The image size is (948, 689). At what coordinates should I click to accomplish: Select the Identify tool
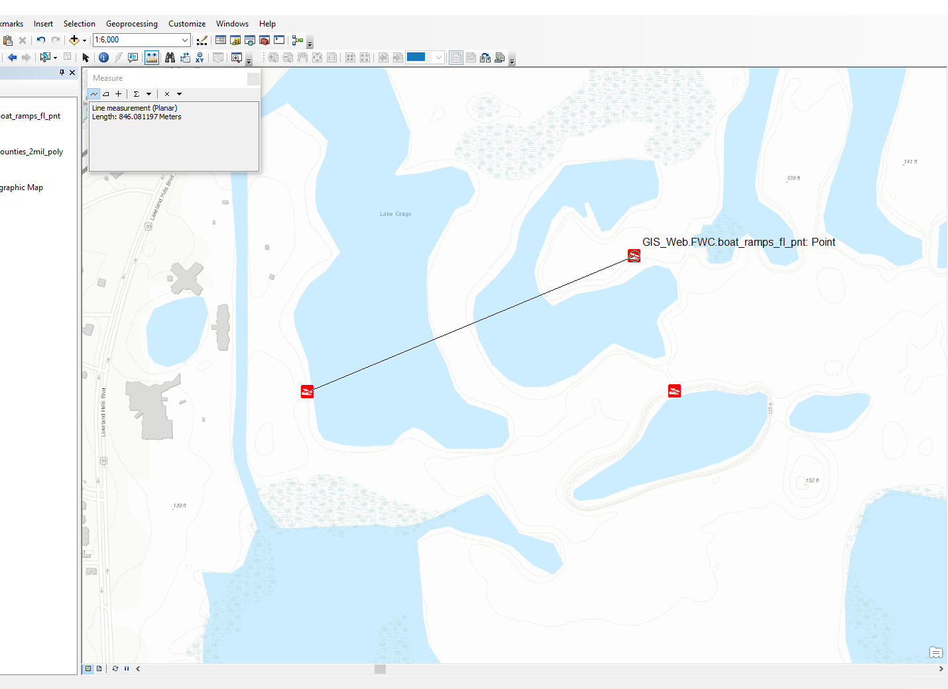(103, 58)
